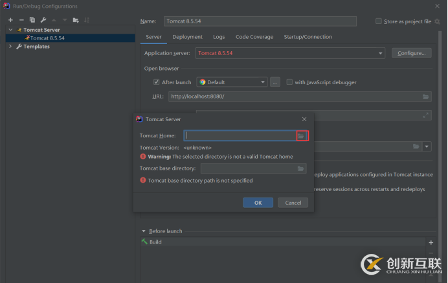Browse for Tomcat Home folder
Viewport: 448px width, 283px height.
point(301,135)
